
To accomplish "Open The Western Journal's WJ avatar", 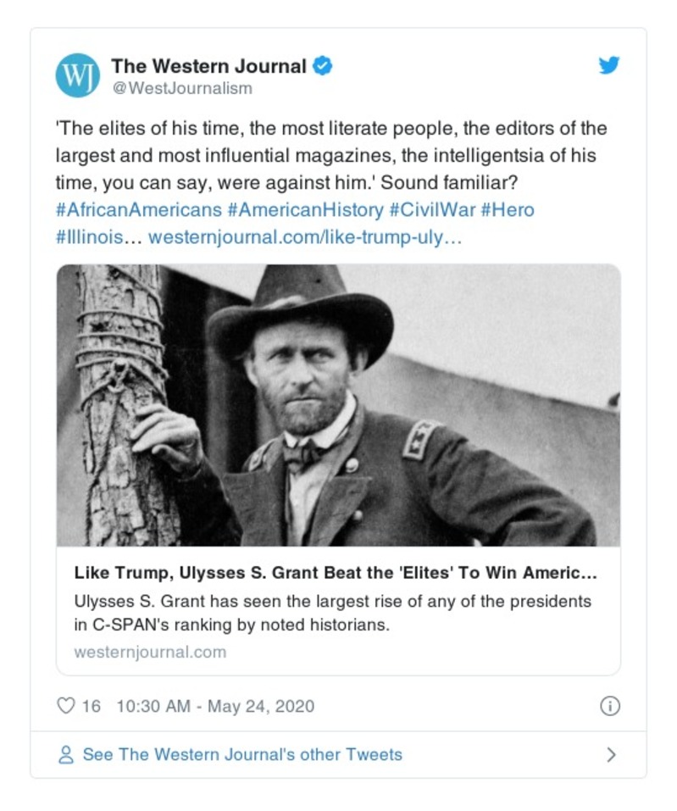I will point(76,72).
